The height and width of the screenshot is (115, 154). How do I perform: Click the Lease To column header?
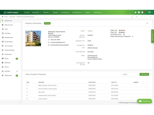click(114, 82)
